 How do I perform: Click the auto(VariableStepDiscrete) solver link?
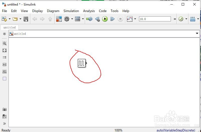pos(176,130)
